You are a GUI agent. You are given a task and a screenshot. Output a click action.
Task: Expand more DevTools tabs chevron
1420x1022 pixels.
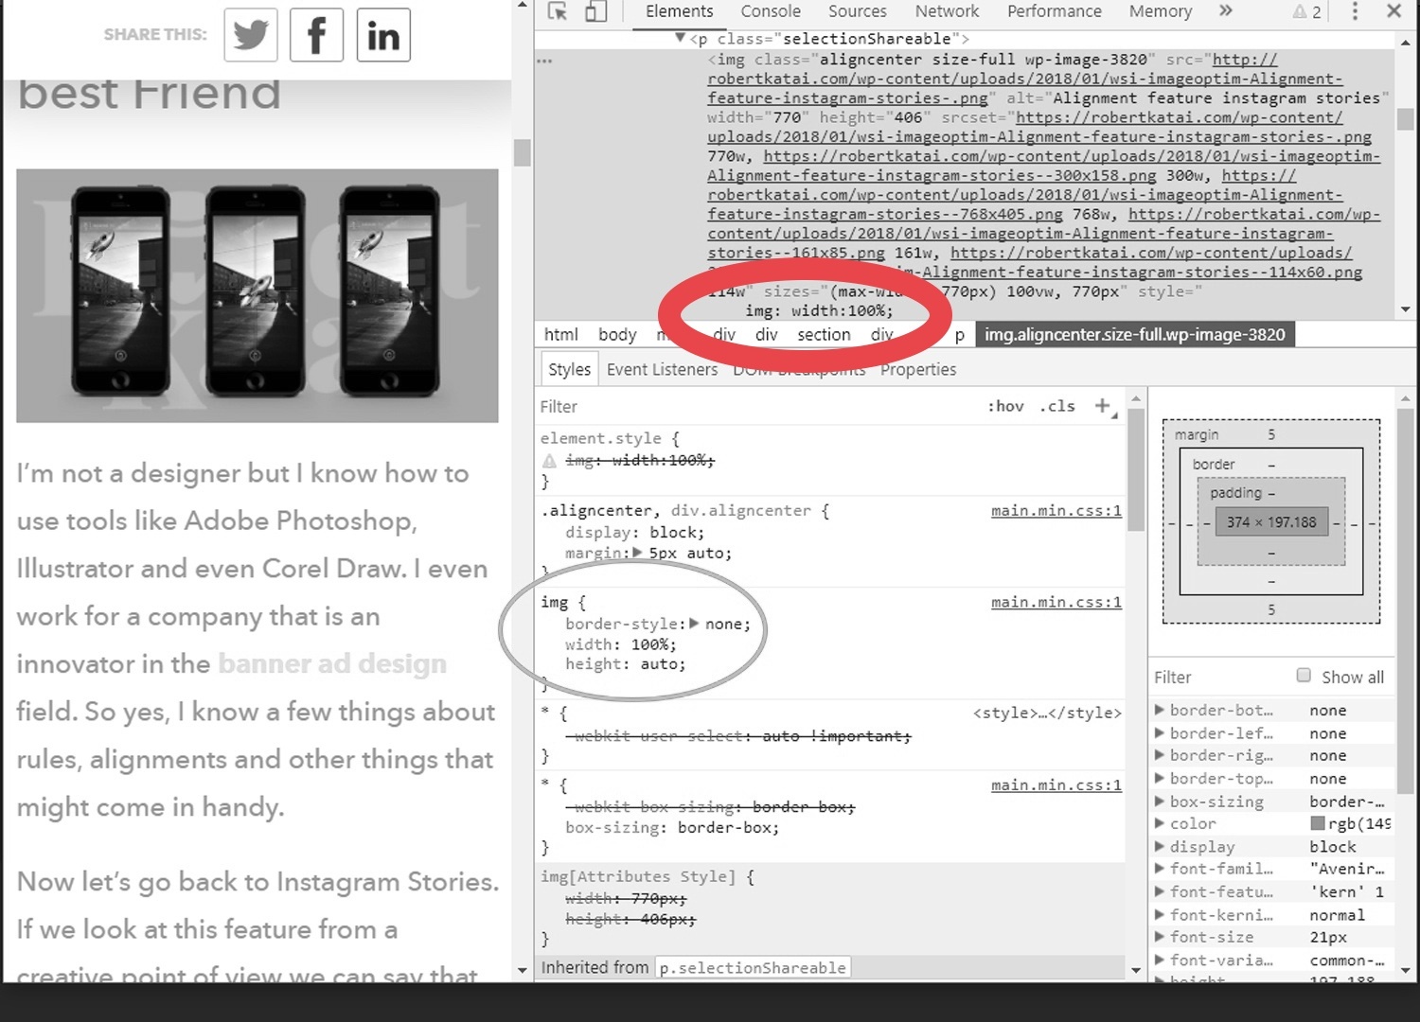[1226, 11]
